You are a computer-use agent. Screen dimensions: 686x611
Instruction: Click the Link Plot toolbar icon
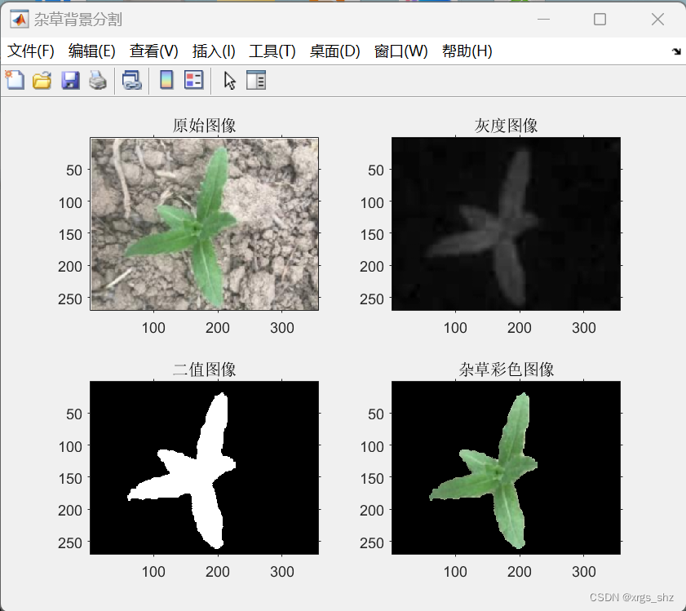(131, 81)
